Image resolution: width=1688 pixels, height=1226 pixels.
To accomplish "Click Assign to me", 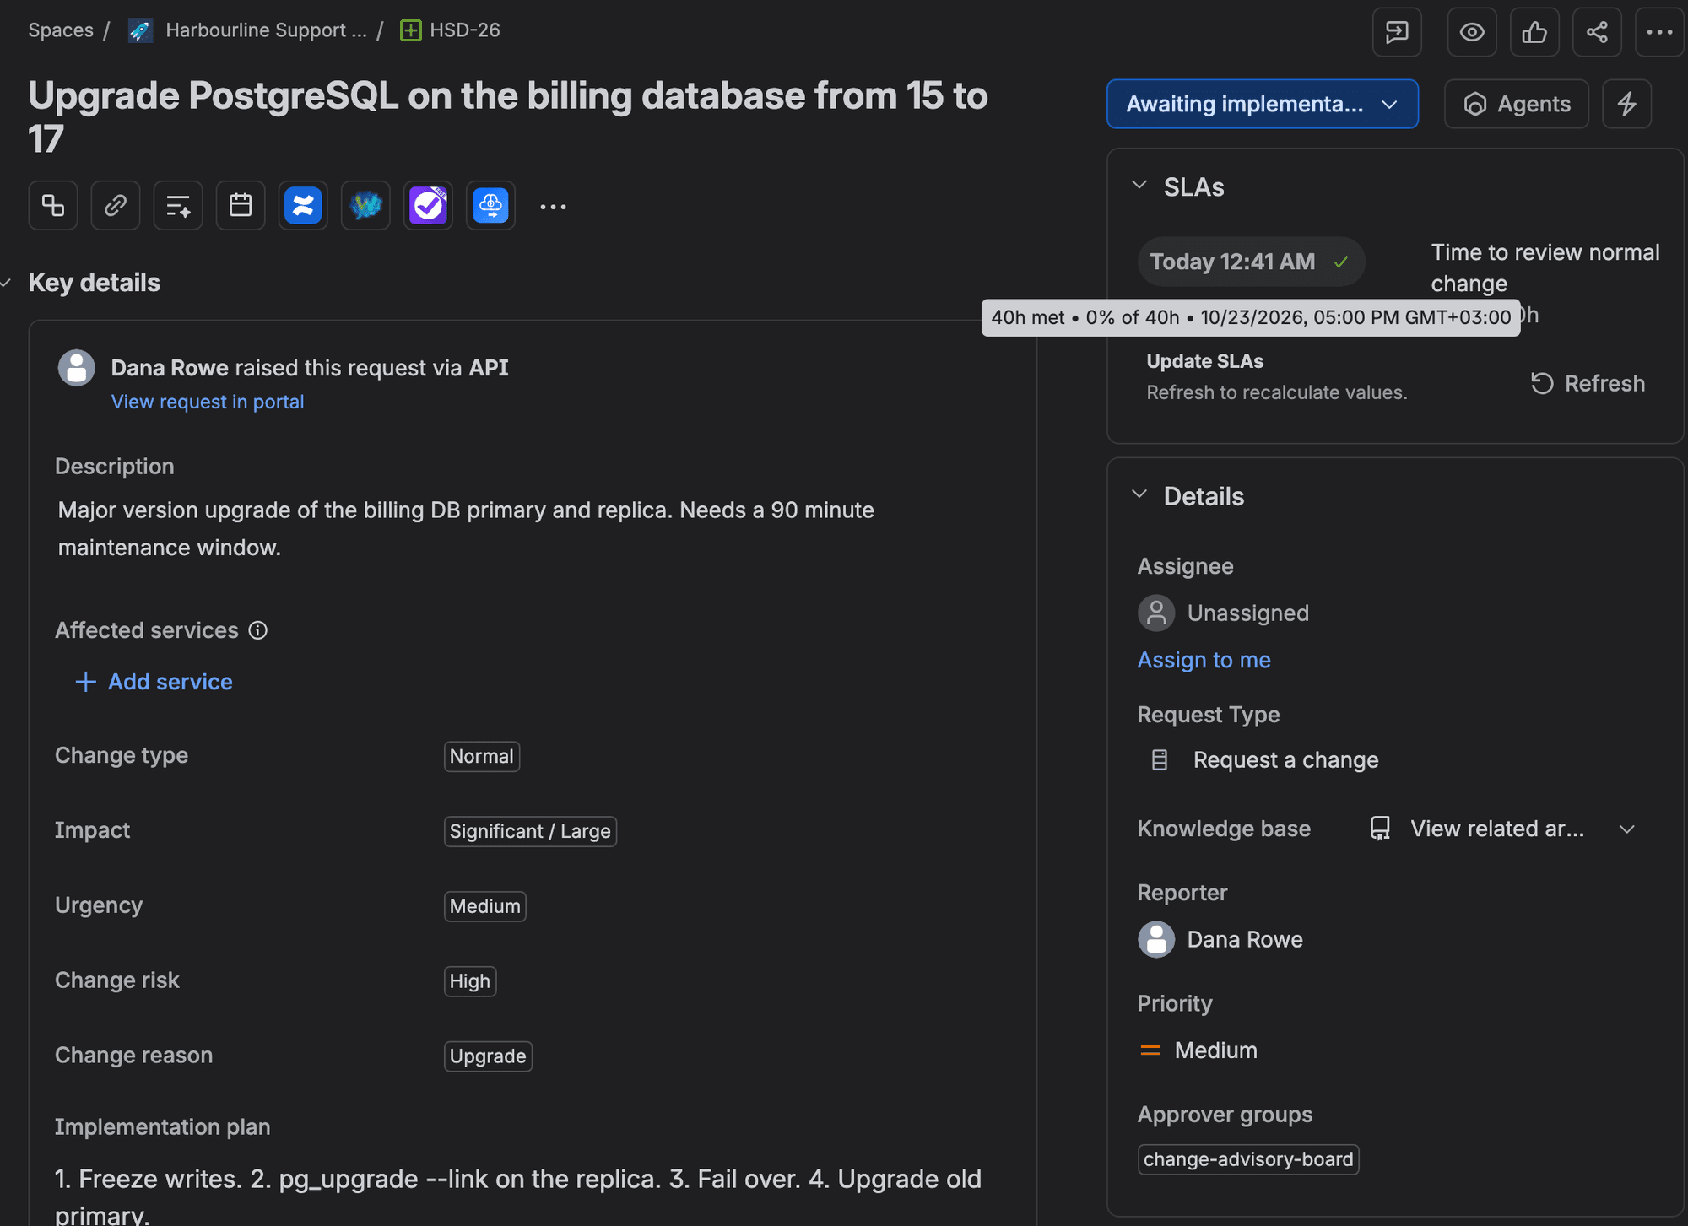I will [1204, 660].
